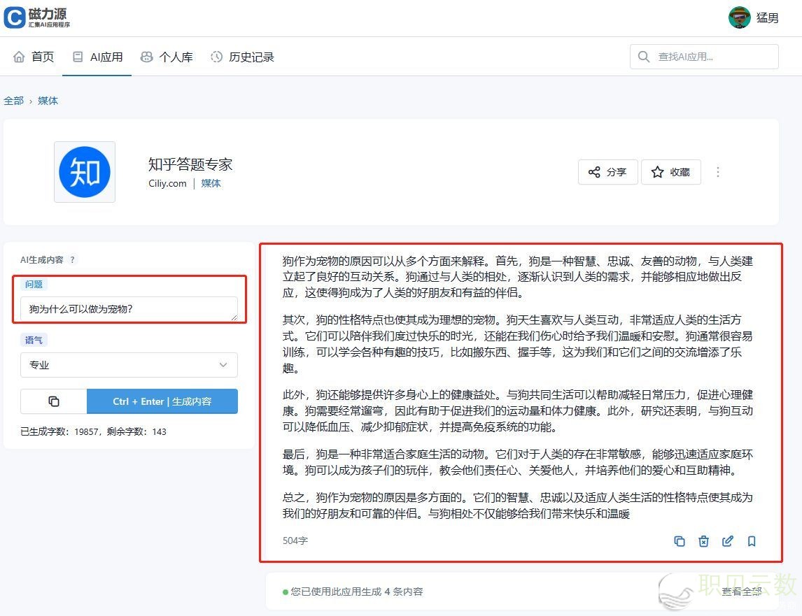Open the 猛男 user avatar
Viewport: 802px width, 616px height.
click(738, 18)
